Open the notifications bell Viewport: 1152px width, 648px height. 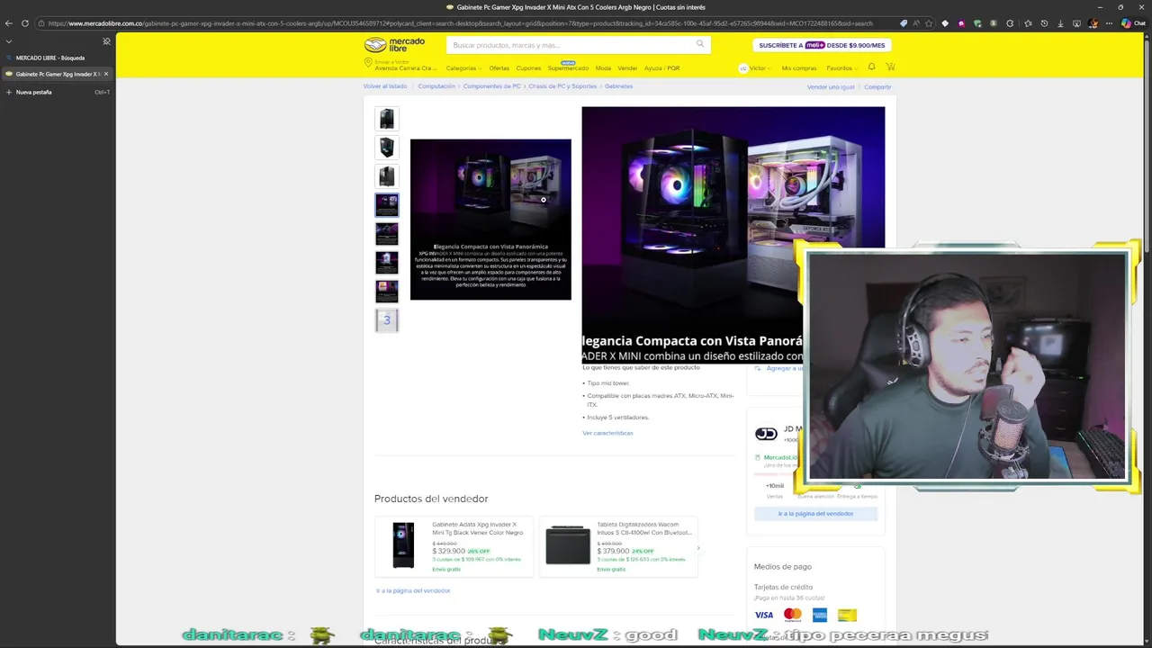tap(871, 67)
